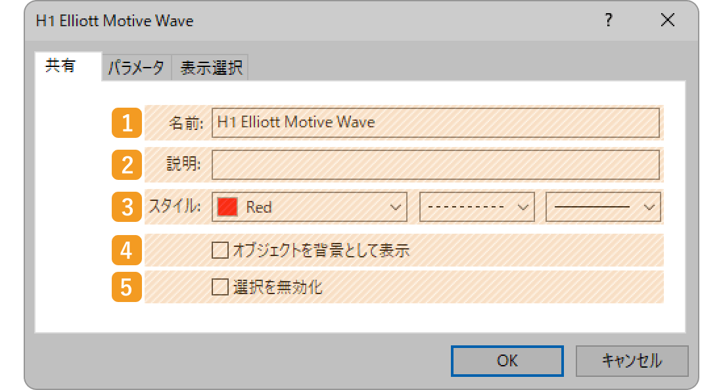The width and height of the screenshot is (723, 390).
Task: Click the orange number 2 badge
Action: [127, 165]
